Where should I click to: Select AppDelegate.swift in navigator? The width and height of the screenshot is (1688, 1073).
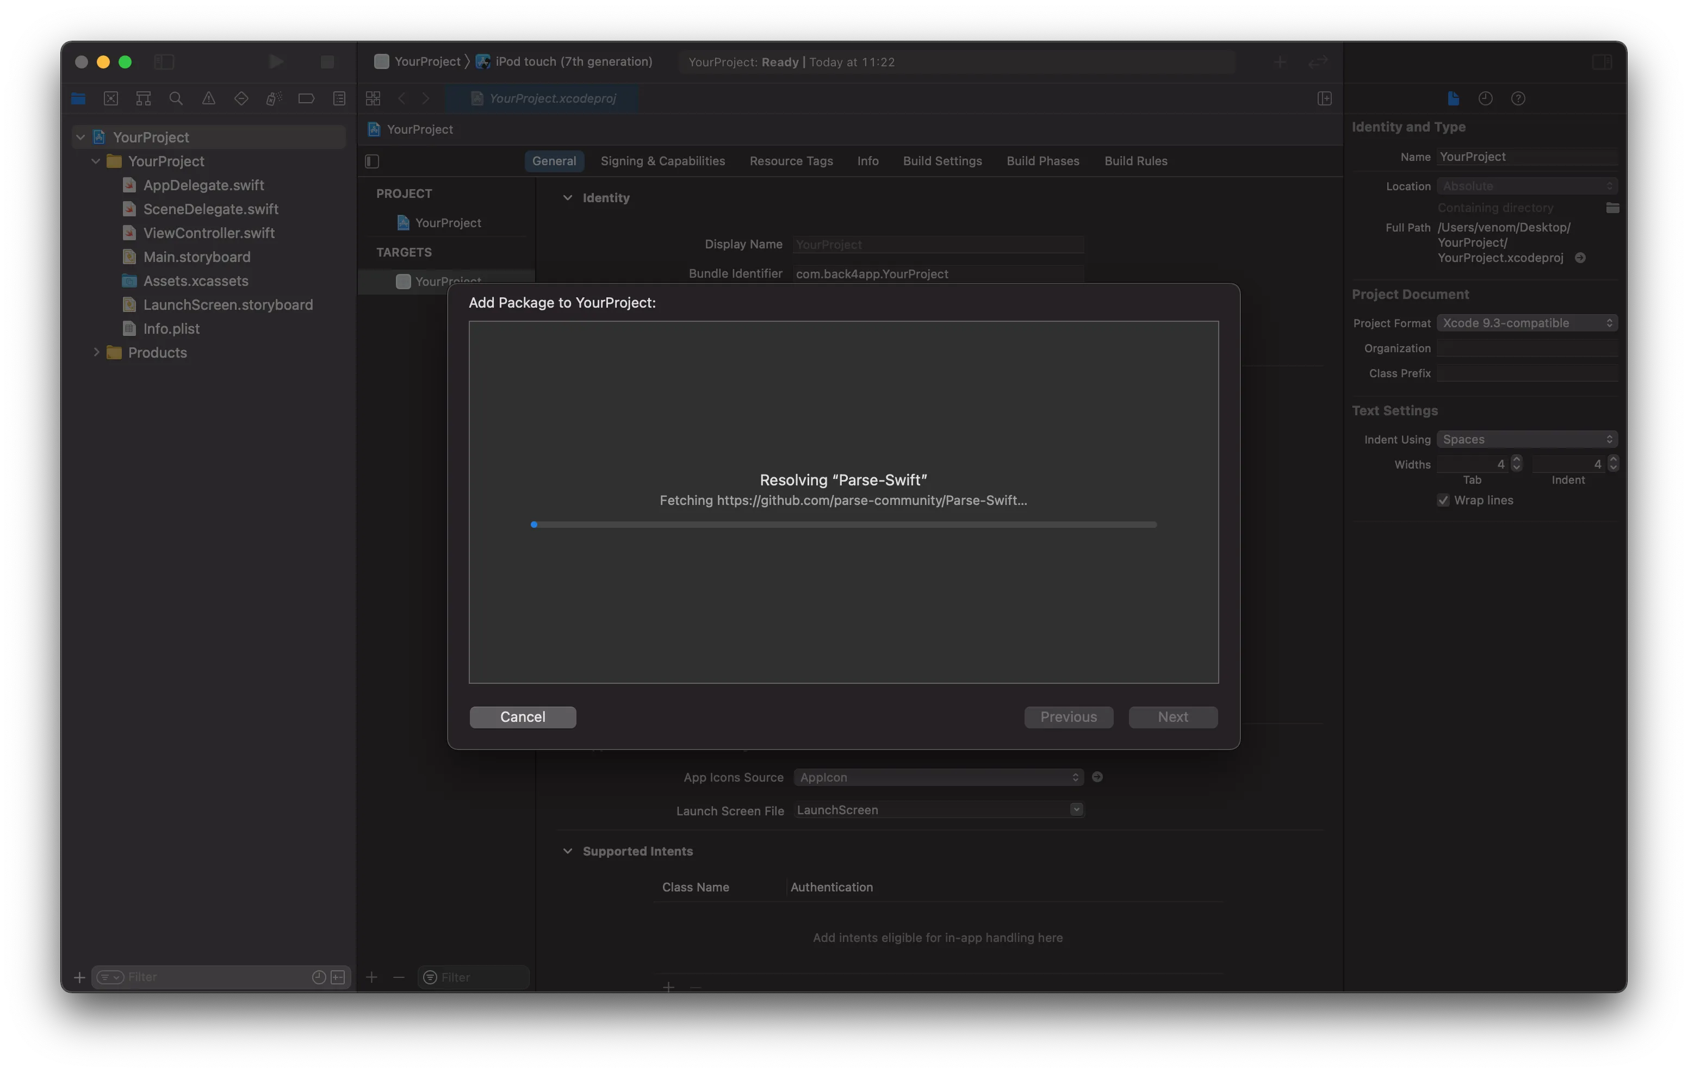click(203, 185)
